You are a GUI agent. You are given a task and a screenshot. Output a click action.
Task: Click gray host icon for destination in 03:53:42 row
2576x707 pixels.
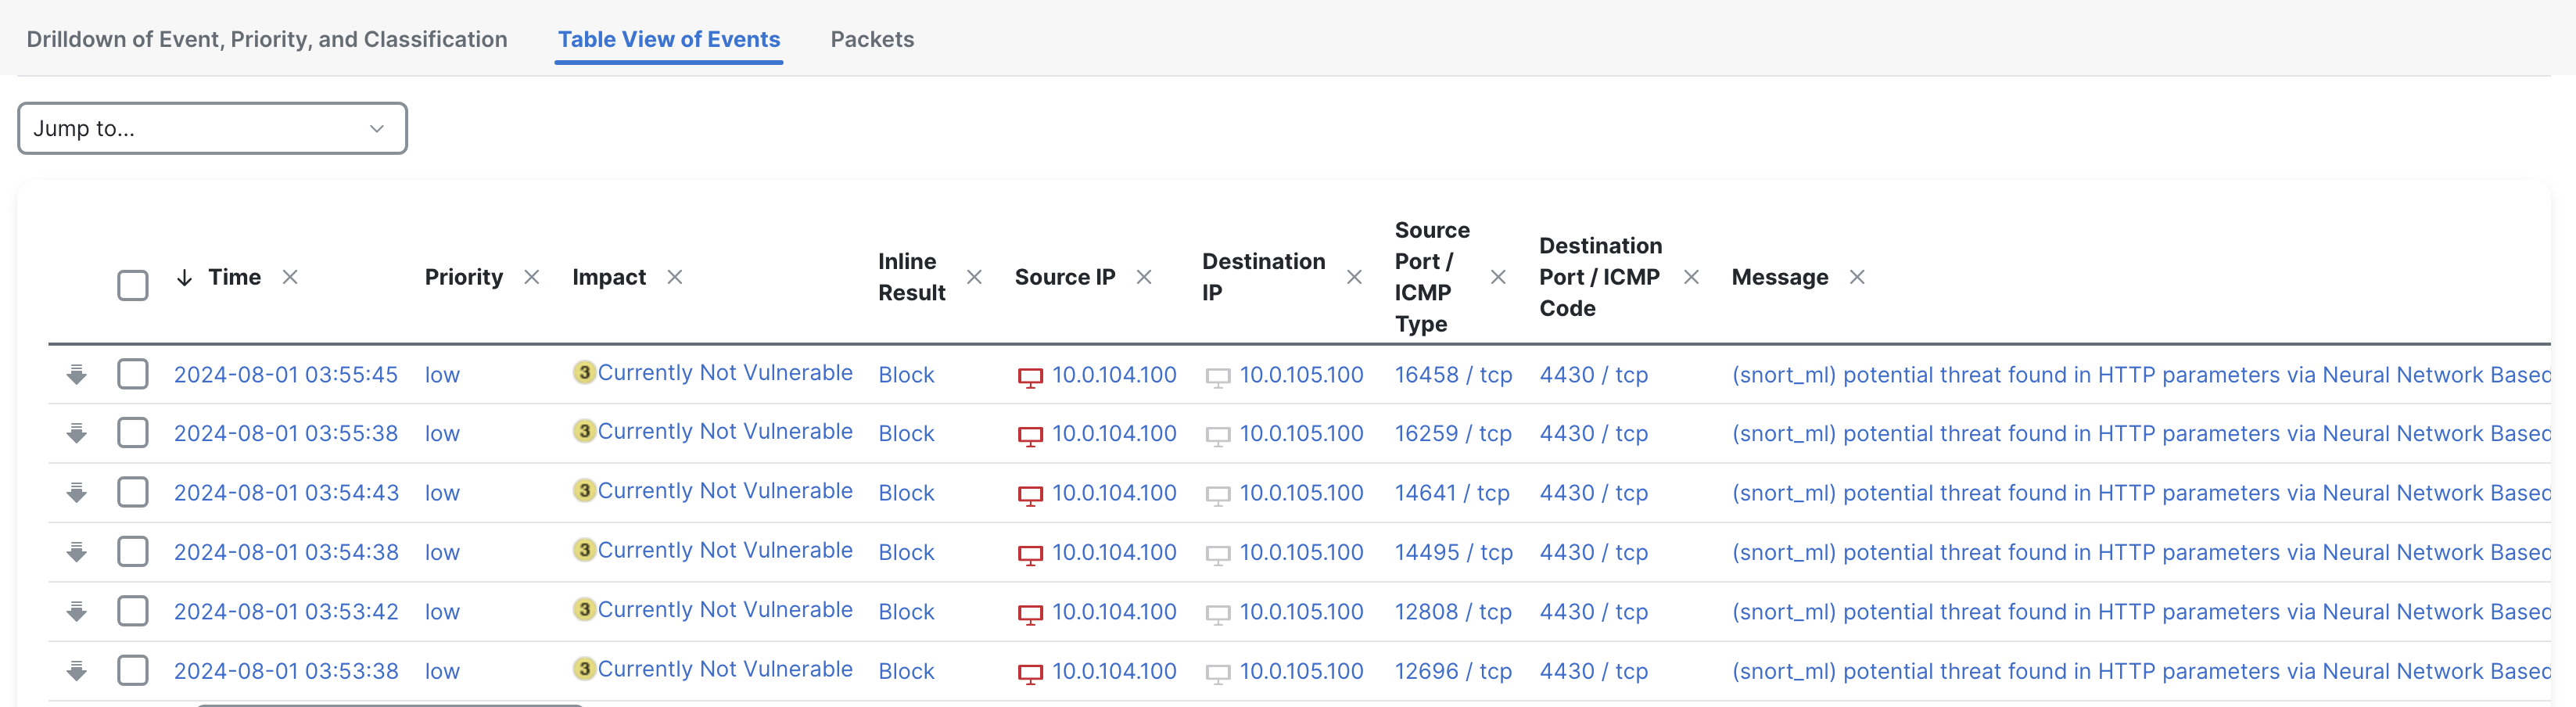click(x=1218, y=614)
